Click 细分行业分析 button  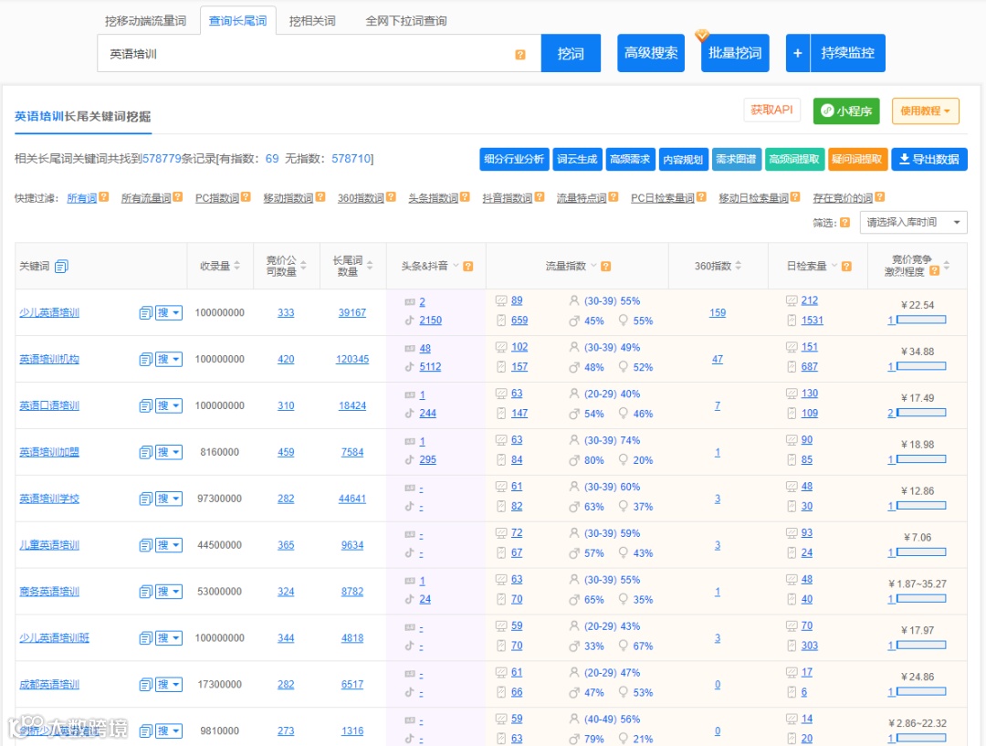pyautogui.click(x=514, y=159)
